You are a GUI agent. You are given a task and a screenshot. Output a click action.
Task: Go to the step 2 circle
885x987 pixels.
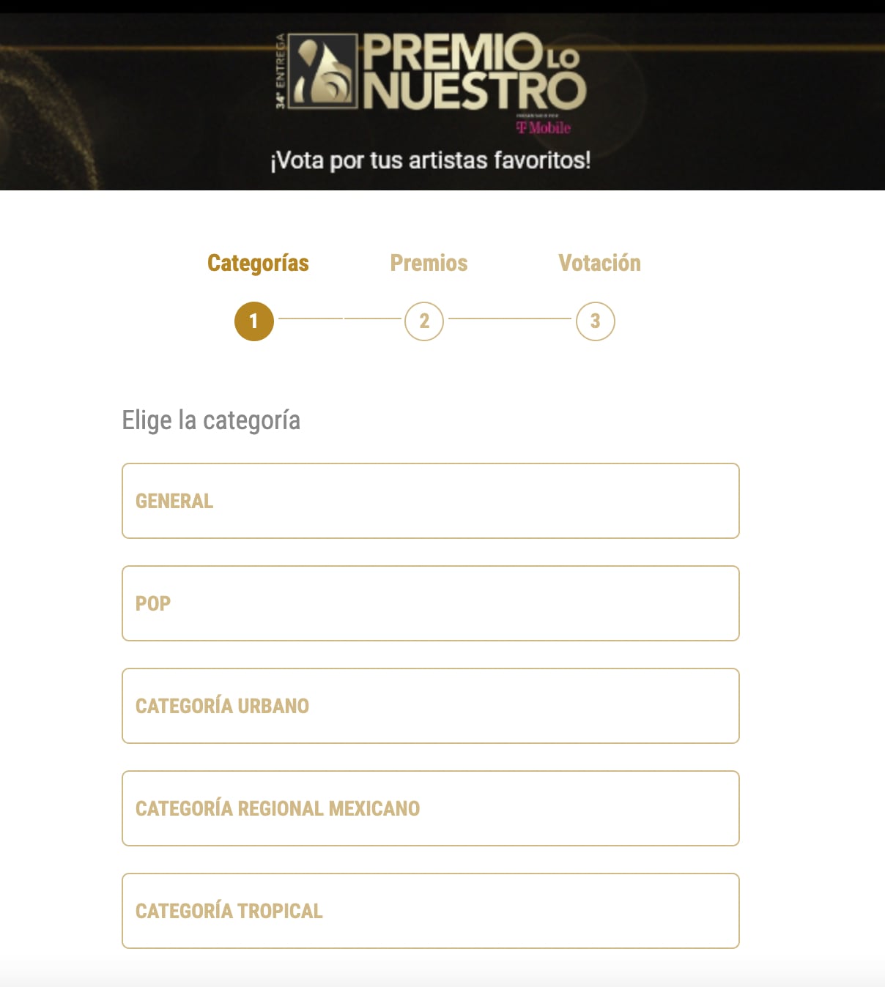point(424,321)
